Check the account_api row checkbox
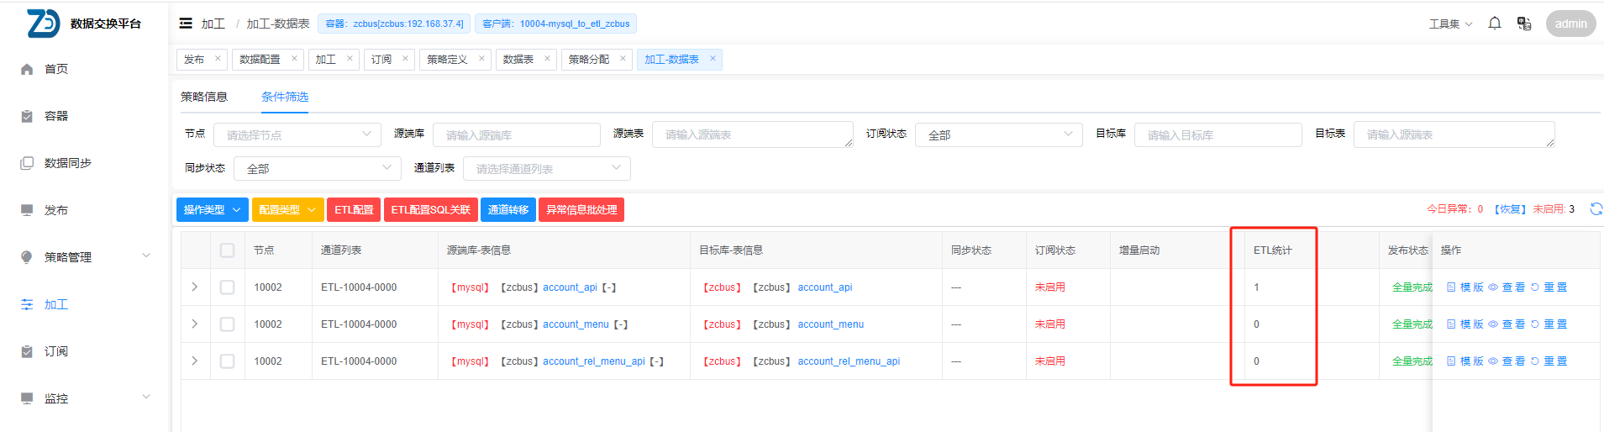The width and height of the screenshot is (1604, 432). pos(227,287)
